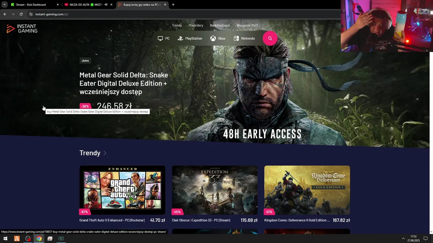Close the Instant Gaming tab

pyautogui.click(x=165, y=5)
